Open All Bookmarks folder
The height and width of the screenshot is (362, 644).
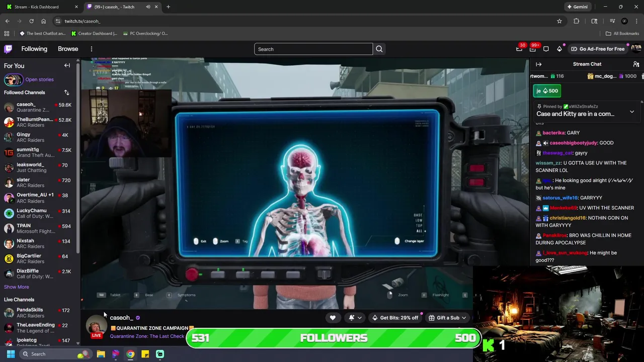point(622,34)
